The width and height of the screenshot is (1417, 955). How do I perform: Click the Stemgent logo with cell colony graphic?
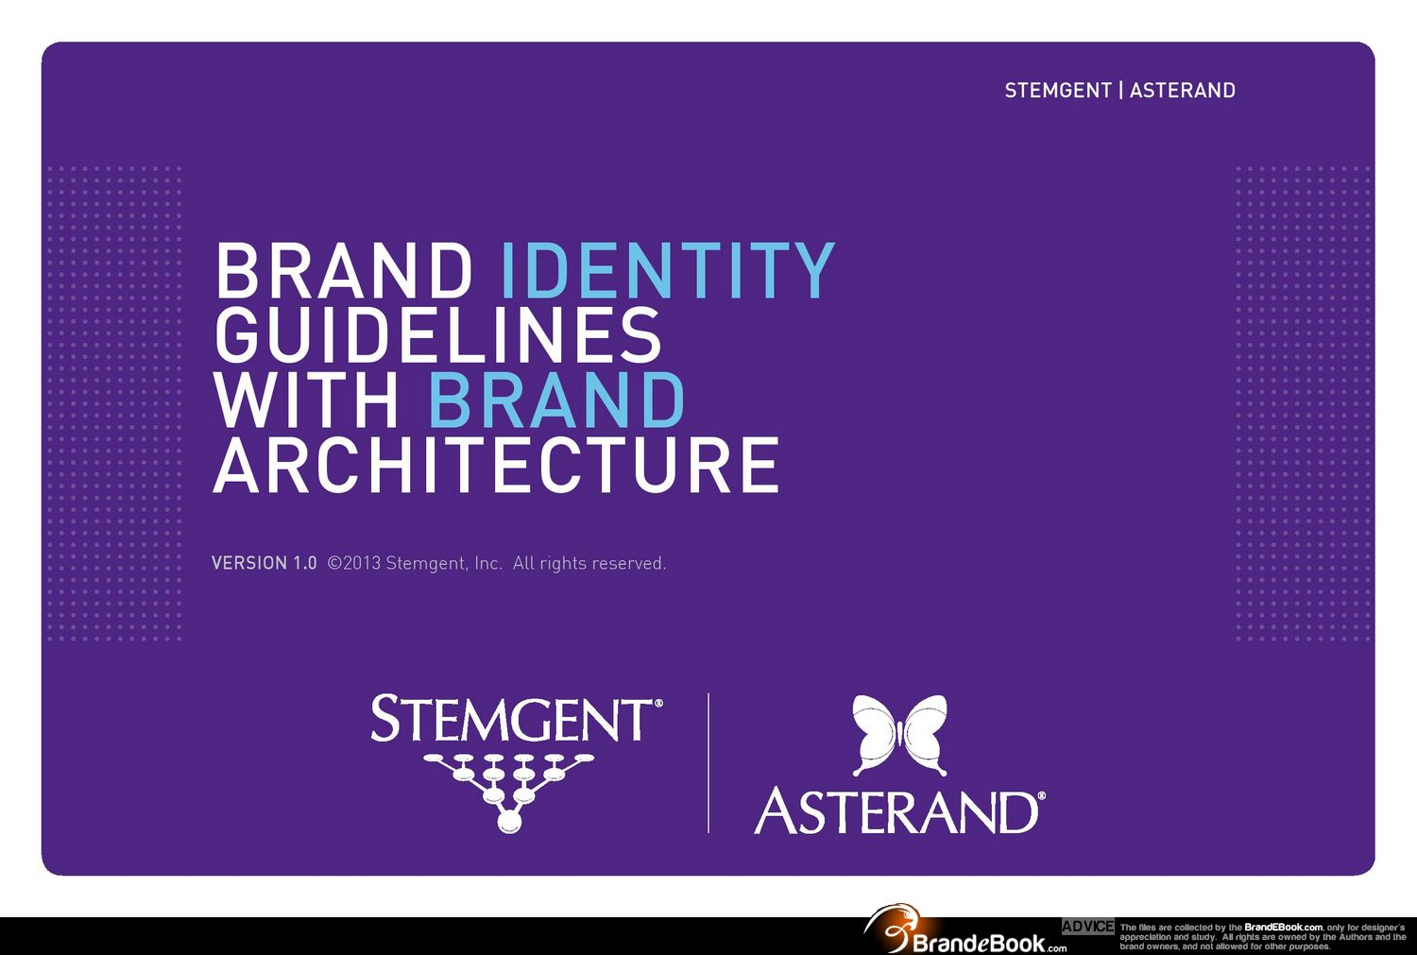point(517,763)
